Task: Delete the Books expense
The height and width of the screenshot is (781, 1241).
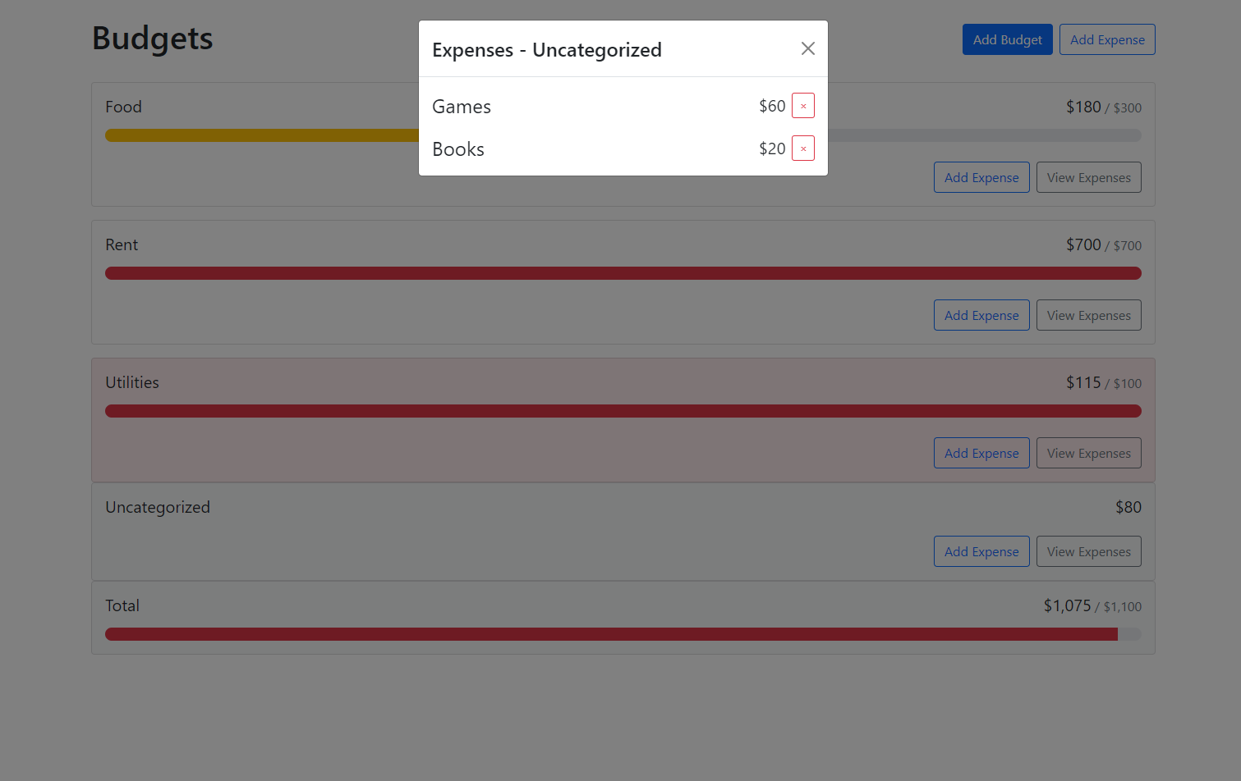Action: [x=803, y=148]
